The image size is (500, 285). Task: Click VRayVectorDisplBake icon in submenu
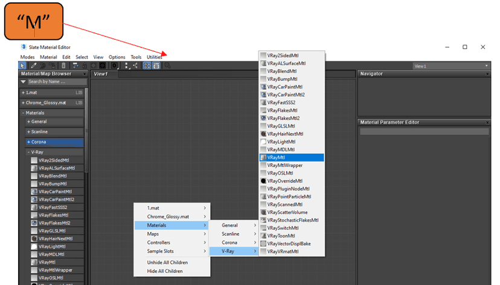pos(263,243)
